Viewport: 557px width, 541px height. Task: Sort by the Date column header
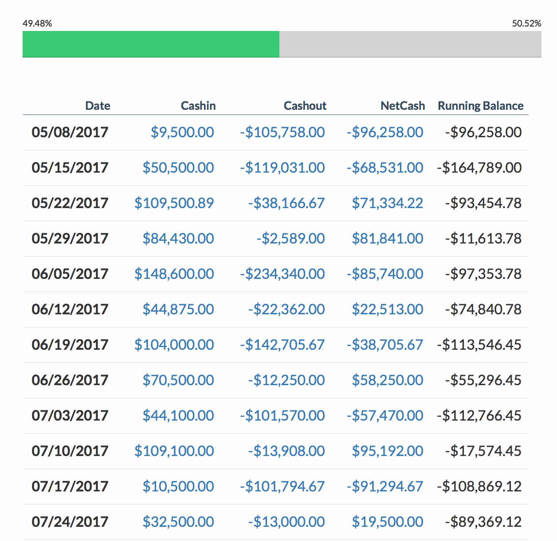[x=98, y=106]
